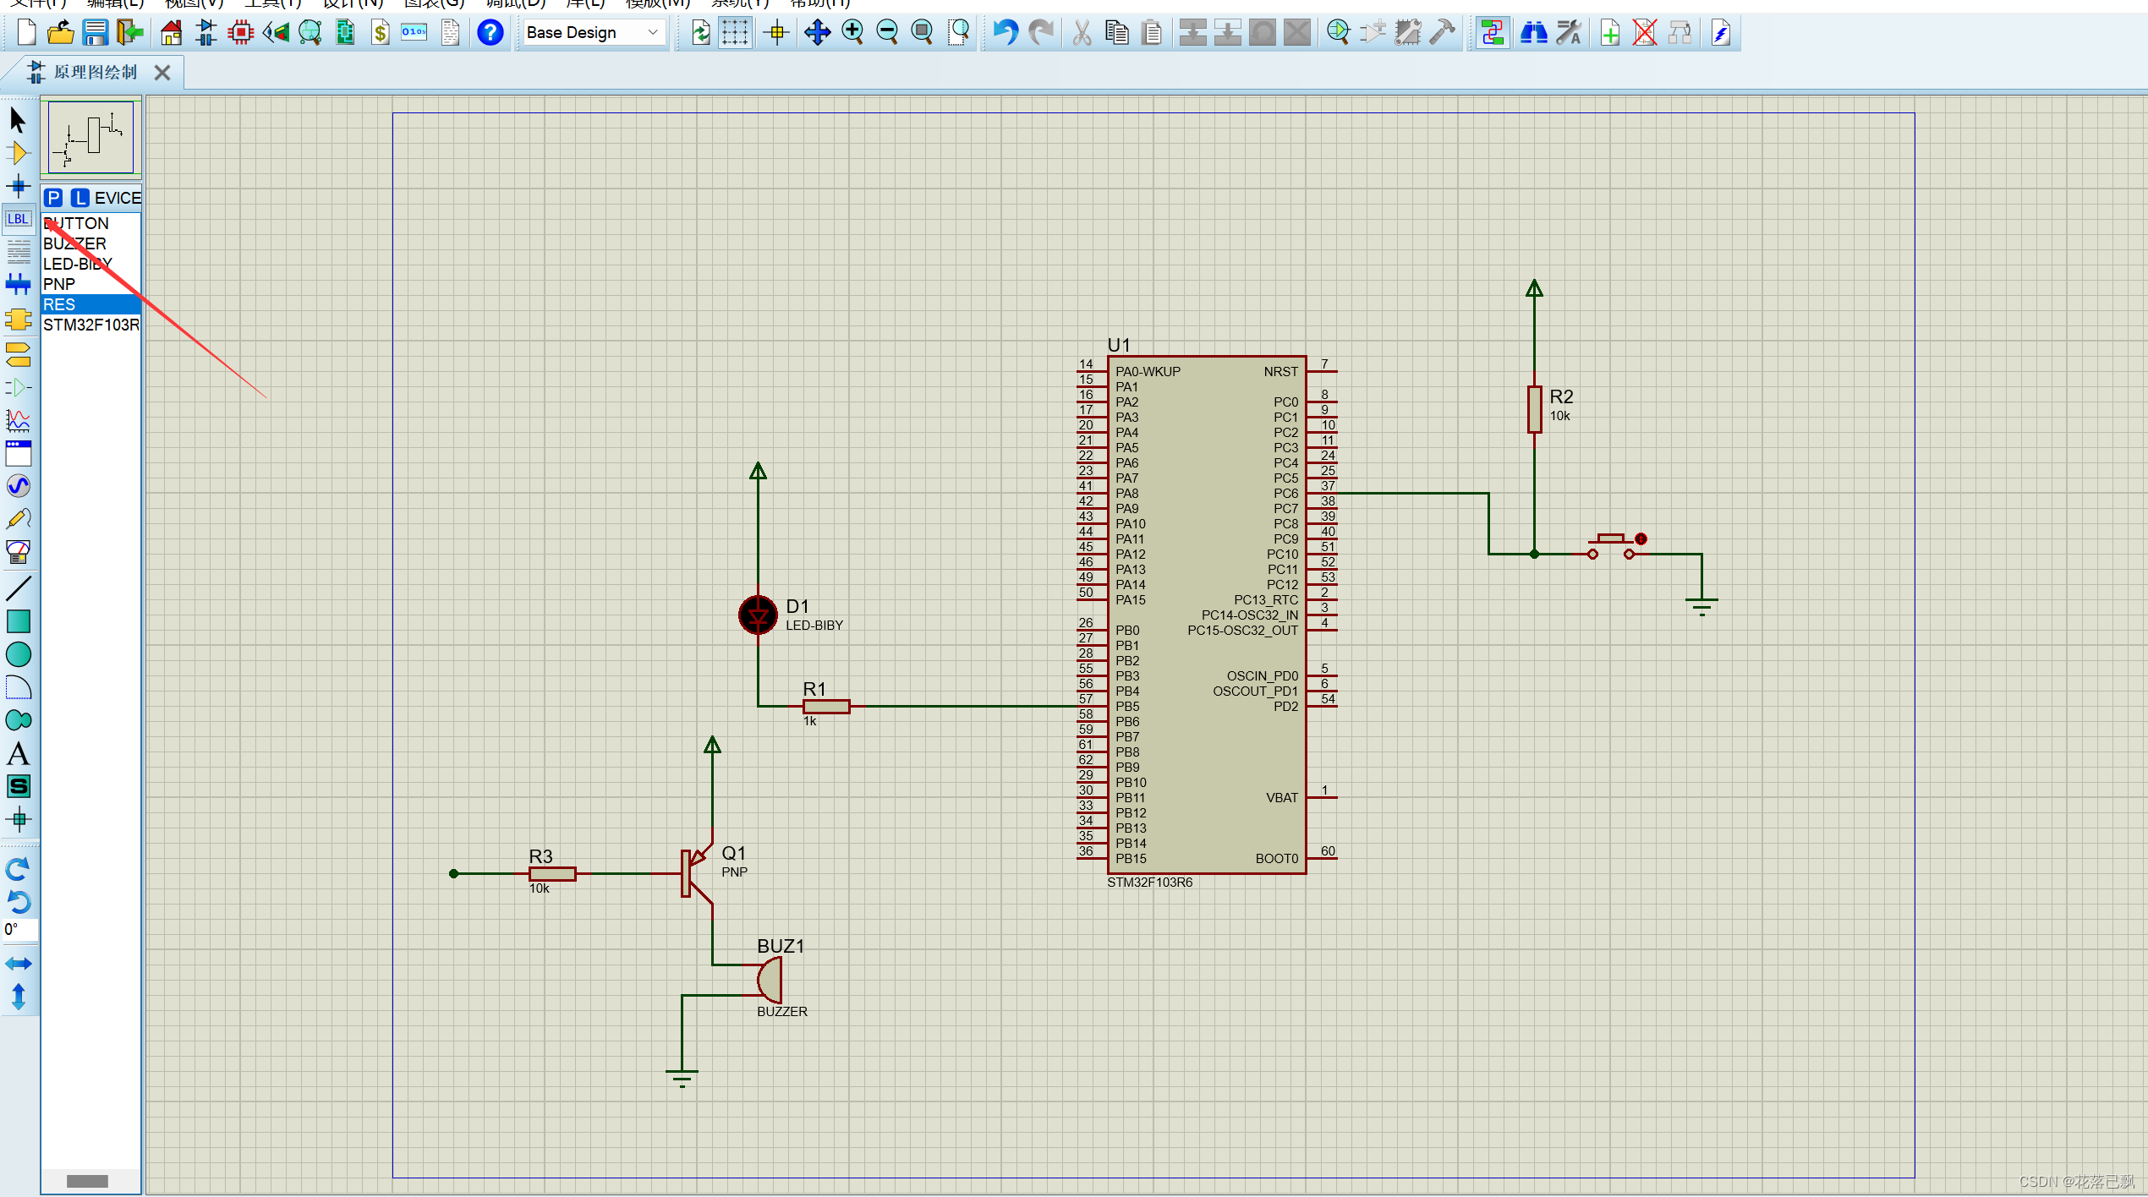Select the 2D text 'A' tool
Image resolution: width=2148 pixels, height=1197 pixels.
[18, 753]
